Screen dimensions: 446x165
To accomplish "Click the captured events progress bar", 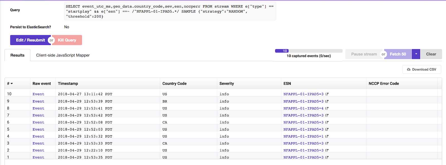I will coord(309,51).
